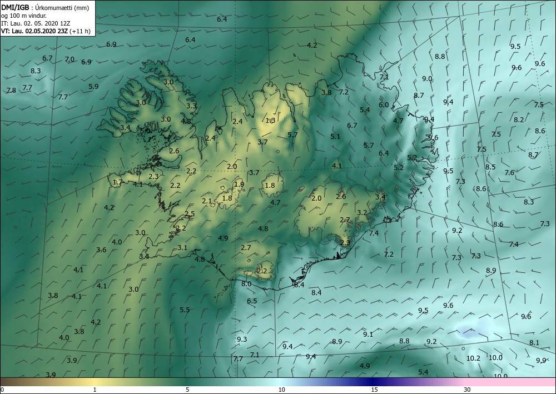
Task: Click the 10.2 precipitation value
Action: pos(473,358)
